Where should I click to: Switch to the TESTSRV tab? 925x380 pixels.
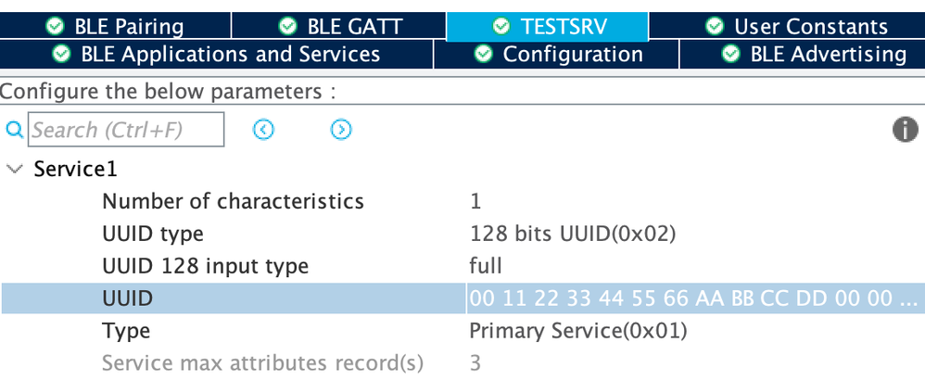click(x=547, y=27)
